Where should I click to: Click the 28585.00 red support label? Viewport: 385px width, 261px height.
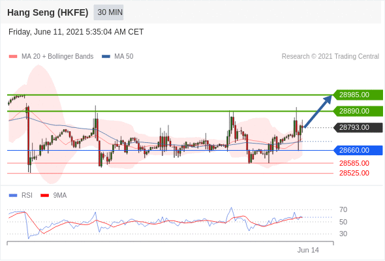pos(354,163)
